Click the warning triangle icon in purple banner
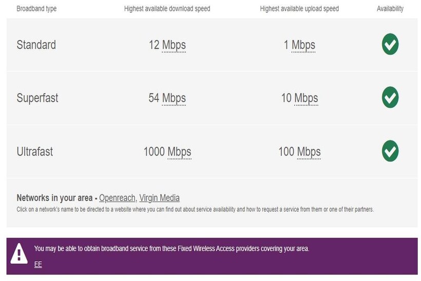Viewport: 421px width, 281px height. 19,253
